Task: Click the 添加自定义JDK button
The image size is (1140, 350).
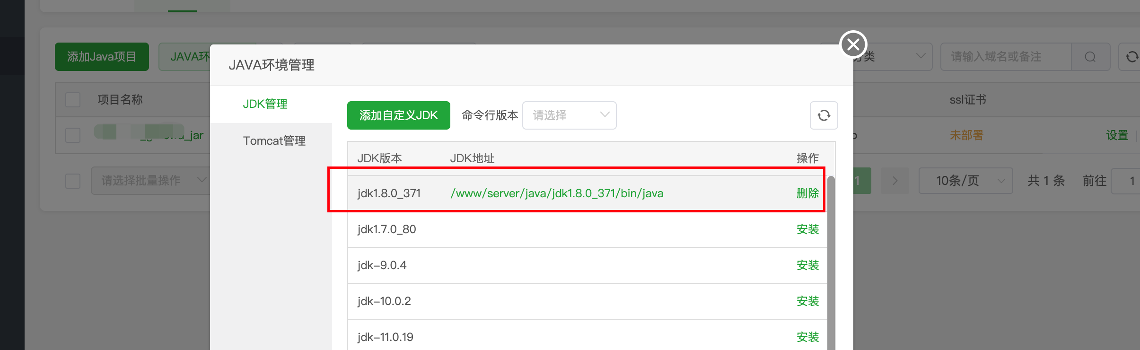Action: [398, 115]
